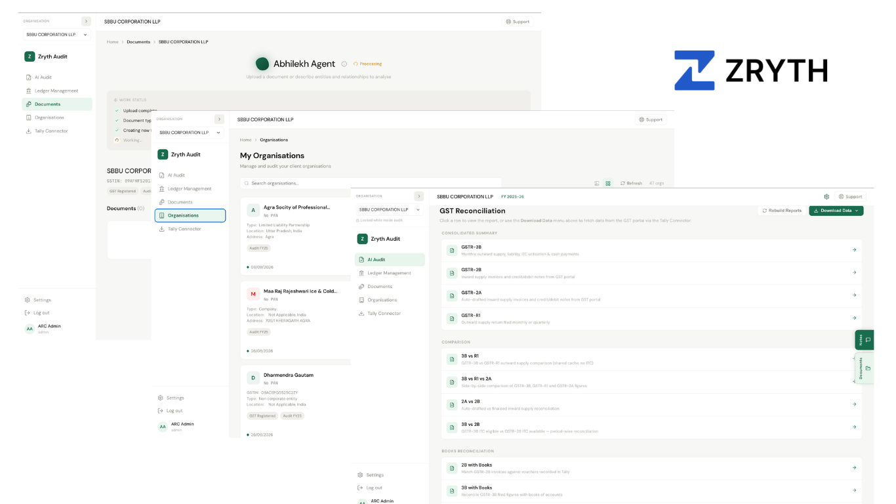Screen dimensions: 896x504
Task: Click ARC Admin profile in Documents window sidebar
Action: point(45,328)
